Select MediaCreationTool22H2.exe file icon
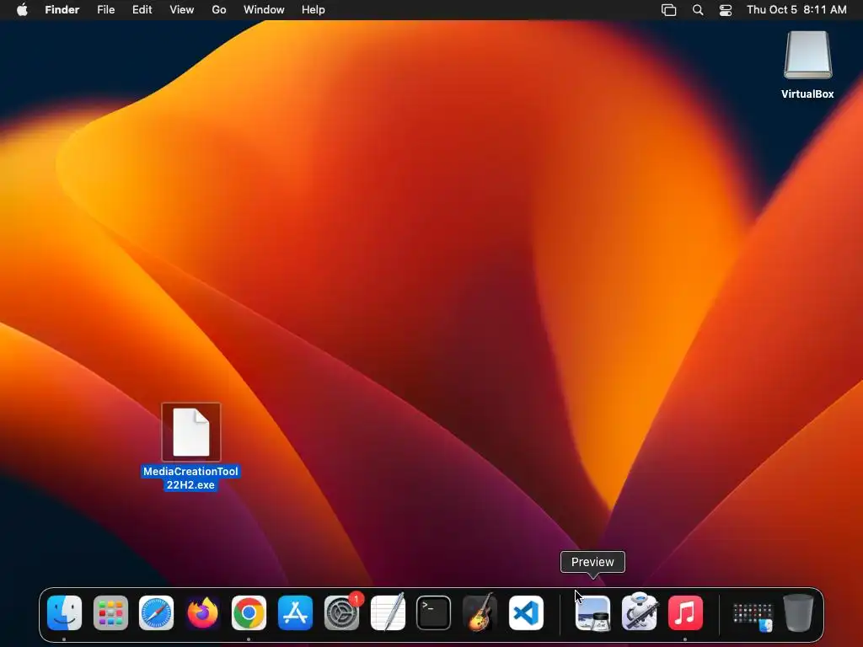Viewport: 863px width, 647px height. click(191, 432)
